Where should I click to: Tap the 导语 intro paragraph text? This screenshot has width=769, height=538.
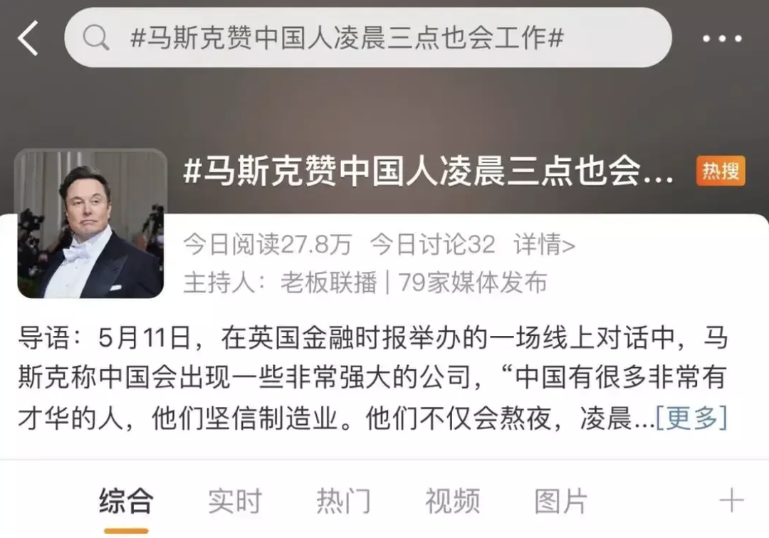(372, 378)
